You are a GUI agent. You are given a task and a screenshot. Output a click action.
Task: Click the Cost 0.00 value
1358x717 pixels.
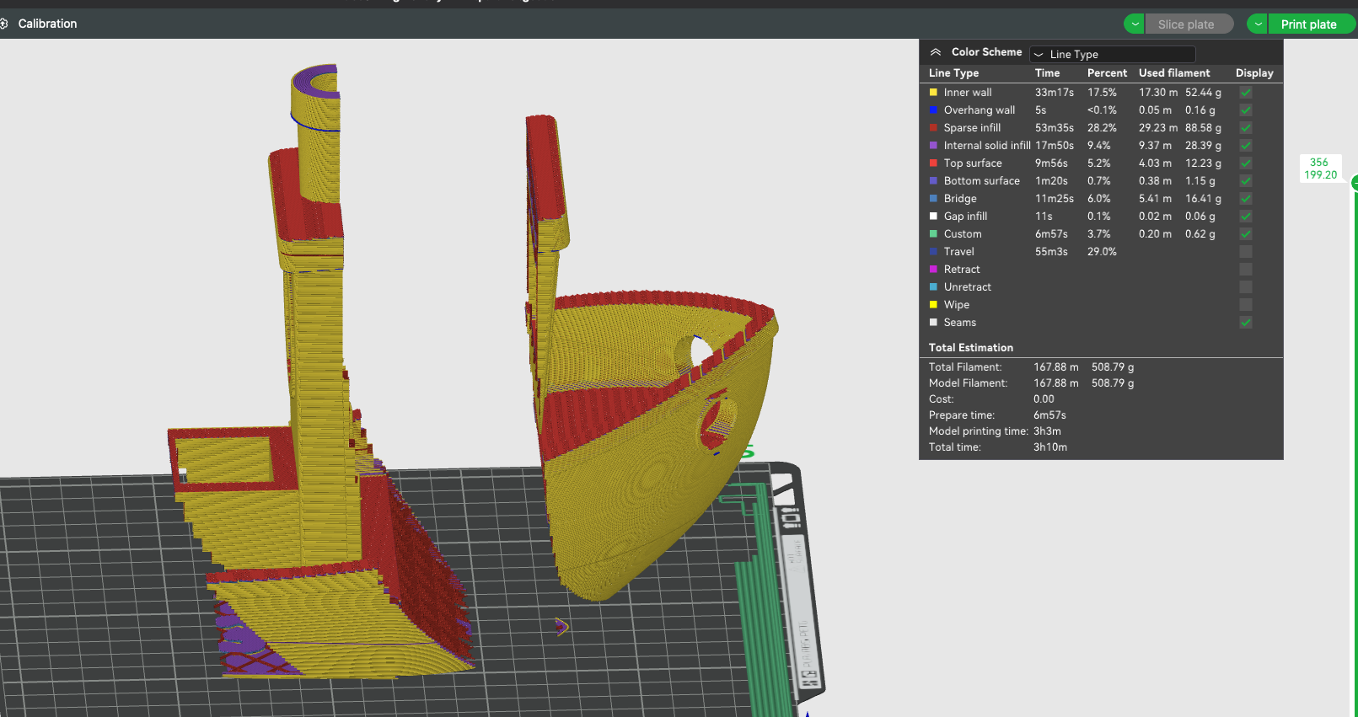pyautogui.click(x=1044, y=399)
